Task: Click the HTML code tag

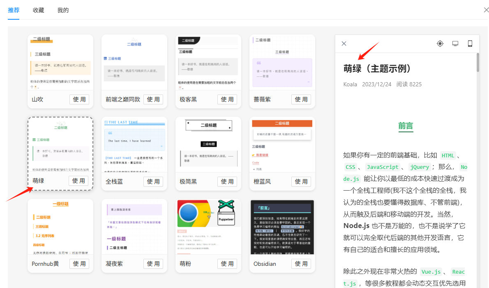Action: [x=448, y=155]
